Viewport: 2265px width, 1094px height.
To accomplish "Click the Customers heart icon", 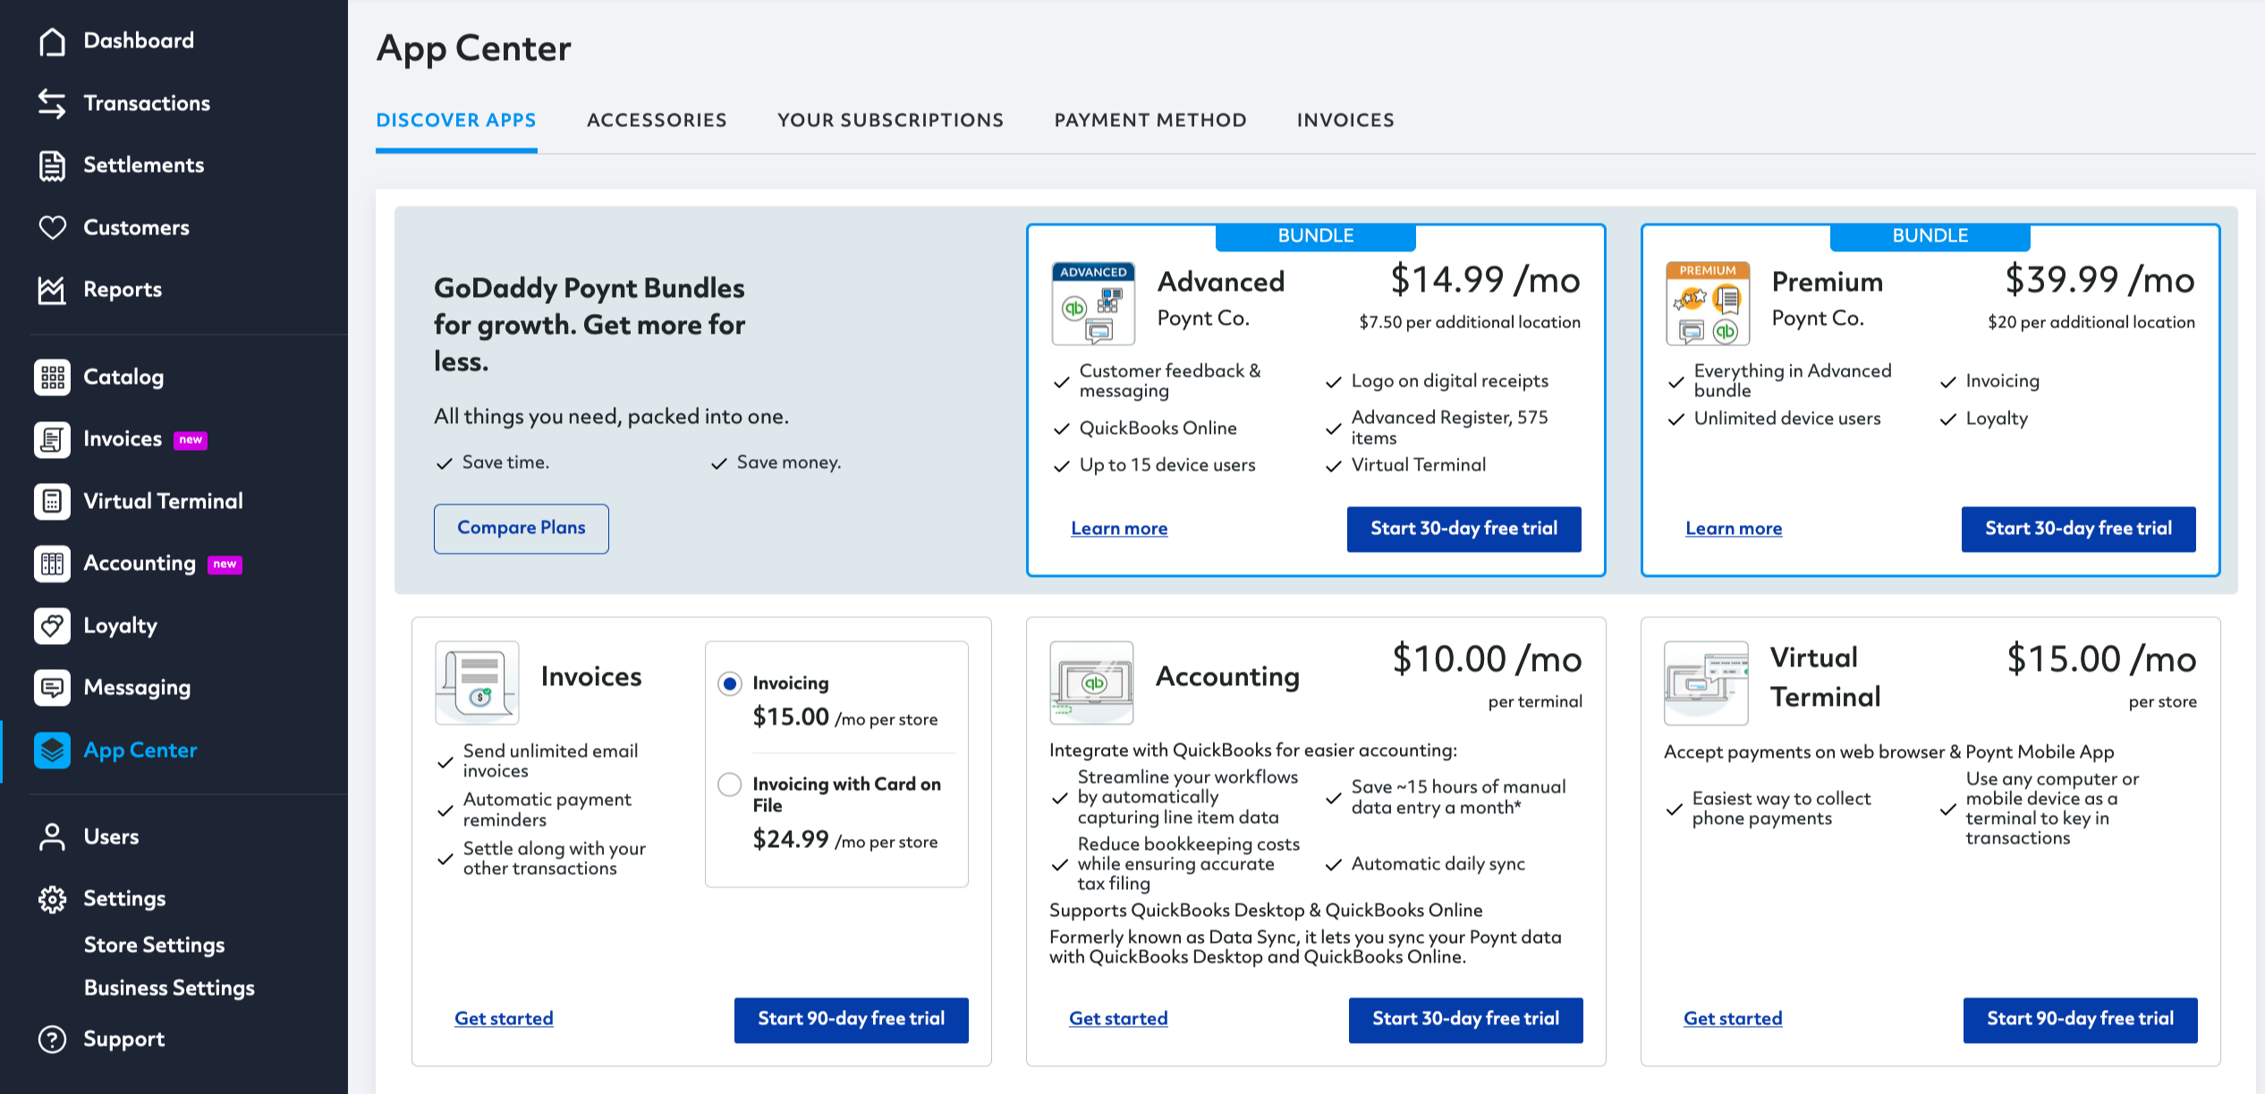I will [x=52, y=228].
